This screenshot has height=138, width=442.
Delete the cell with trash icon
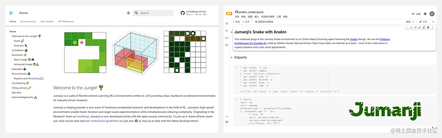tap(428, 27)
